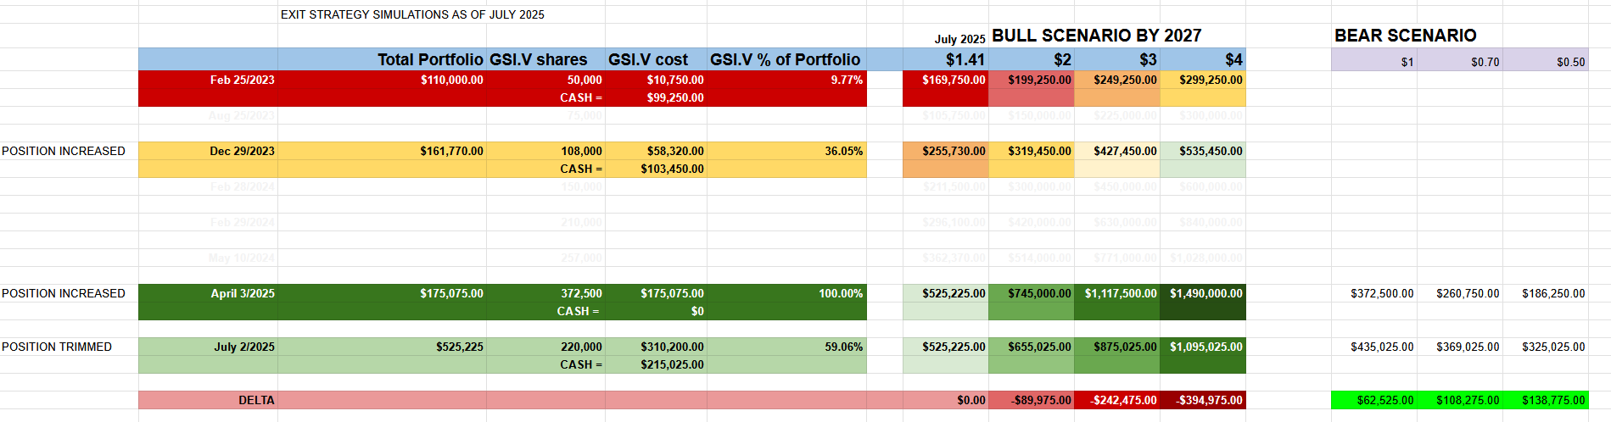Click the Dec 29/2023 date cell
This screenshot has height=422, width=1611.
click(208, 151)
